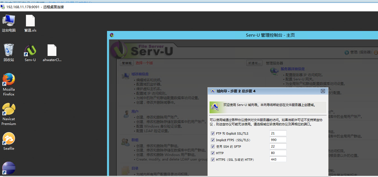Screen dimensions: 378x177
Task: Click the HTTP port field showing 80
Action: tap(278, 153)
